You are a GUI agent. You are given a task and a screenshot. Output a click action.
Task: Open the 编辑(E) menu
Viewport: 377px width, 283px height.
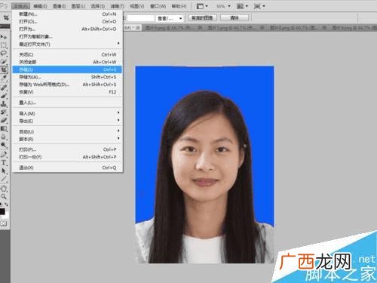coord(40,6)
